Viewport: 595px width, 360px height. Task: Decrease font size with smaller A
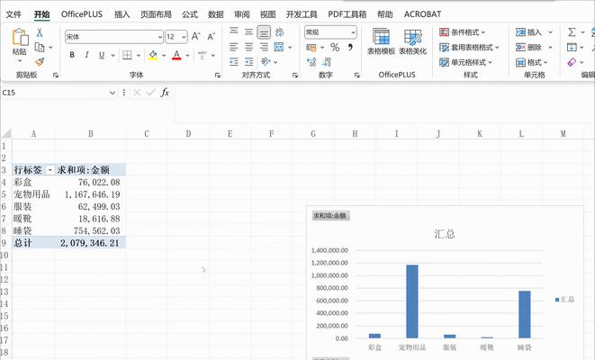(x=211, y=36)
